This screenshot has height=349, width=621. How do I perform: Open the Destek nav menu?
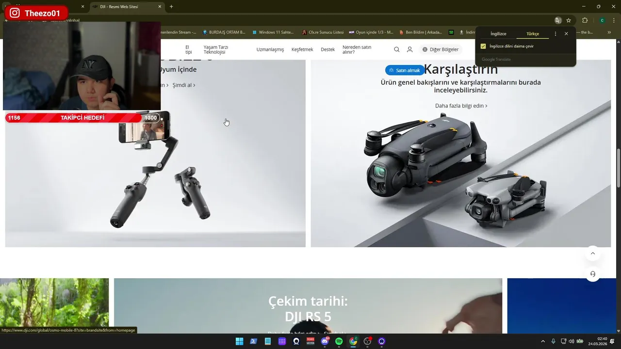point(328,49)
